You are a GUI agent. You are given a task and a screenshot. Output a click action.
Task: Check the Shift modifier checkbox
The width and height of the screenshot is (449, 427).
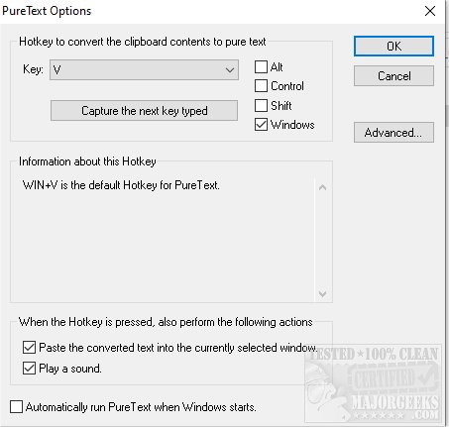tap(261, 105)
